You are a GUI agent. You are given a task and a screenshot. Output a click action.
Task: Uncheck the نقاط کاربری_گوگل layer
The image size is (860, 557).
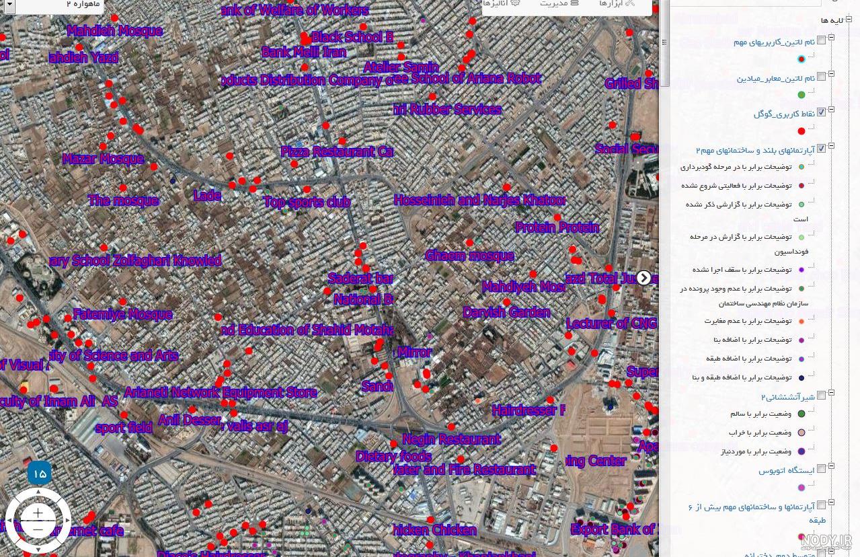click(821, 112)
